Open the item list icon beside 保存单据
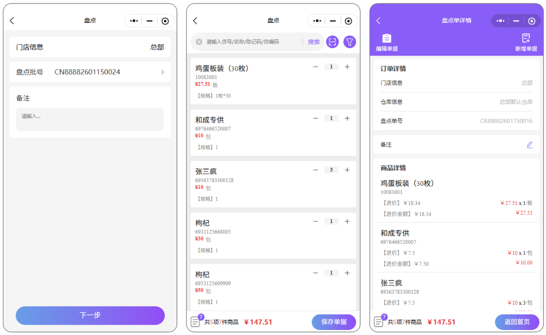This screenshot has height=335, width=546. (196, 322)
